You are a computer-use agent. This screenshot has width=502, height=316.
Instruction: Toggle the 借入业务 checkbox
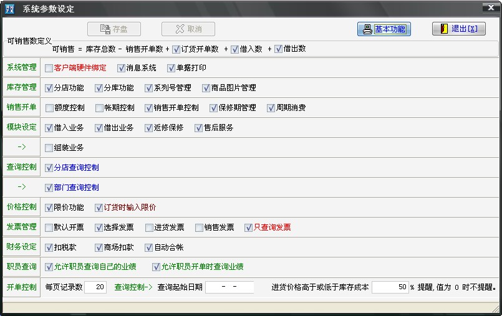(49, 128)
